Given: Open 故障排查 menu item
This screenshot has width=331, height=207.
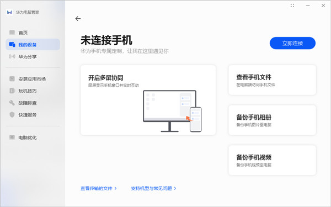Looking at the screenshot, I should point(33,103).
